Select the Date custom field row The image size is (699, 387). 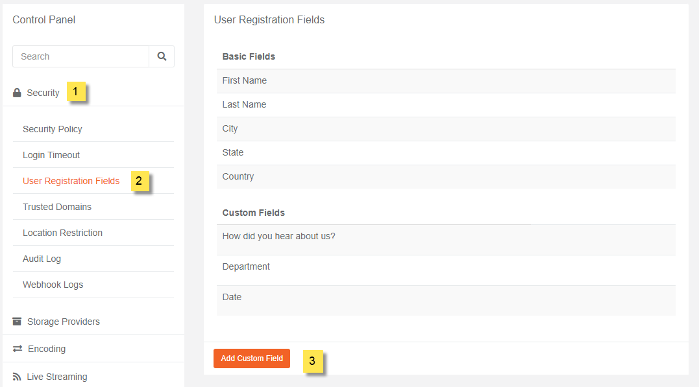(447, 301)
